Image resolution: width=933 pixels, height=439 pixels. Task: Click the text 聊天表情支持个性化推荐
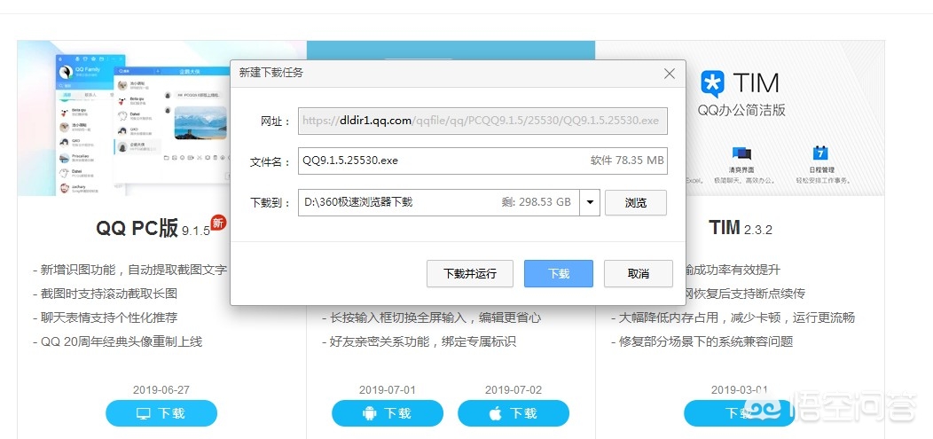coord(109,317)
